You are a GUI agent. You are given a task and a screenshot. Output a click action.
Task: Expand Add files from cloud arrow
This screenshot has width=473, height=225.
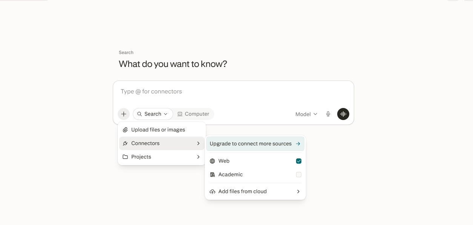(x=298, y=192)
